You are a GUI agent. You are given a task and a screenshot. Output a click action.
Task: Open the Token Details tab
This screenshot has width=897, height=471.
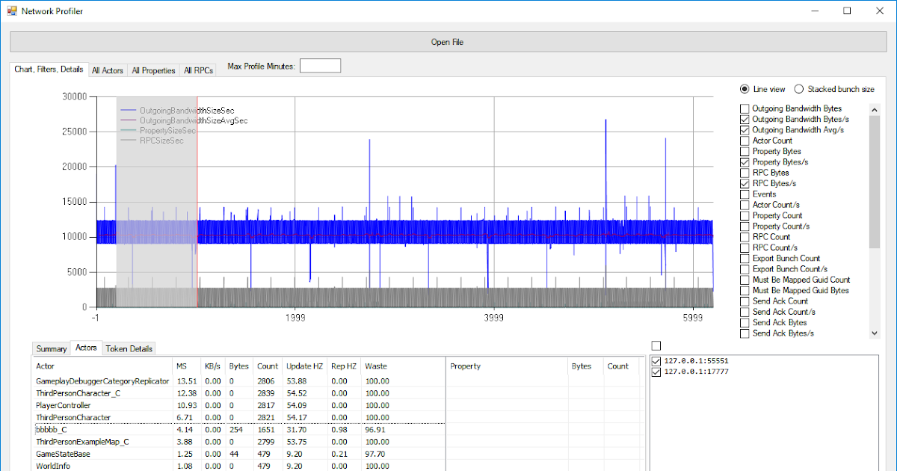(x=129, y=349)
